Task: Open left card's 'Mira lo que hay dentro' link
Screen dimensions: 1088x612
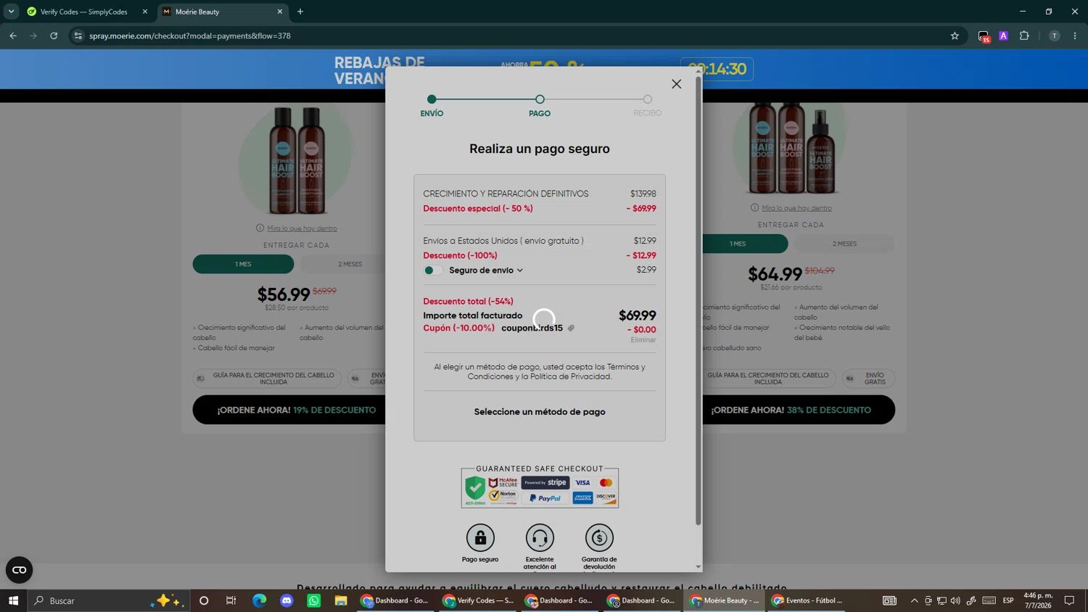Action: tap(302, 228)
